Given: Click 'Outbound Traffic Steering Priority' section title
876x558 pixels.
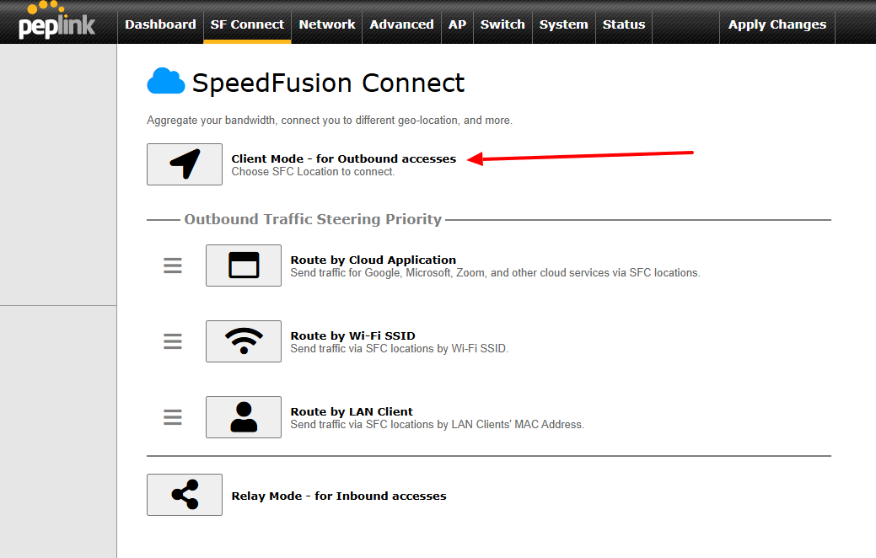Looking at the screenshot, I should click(313, 219).
